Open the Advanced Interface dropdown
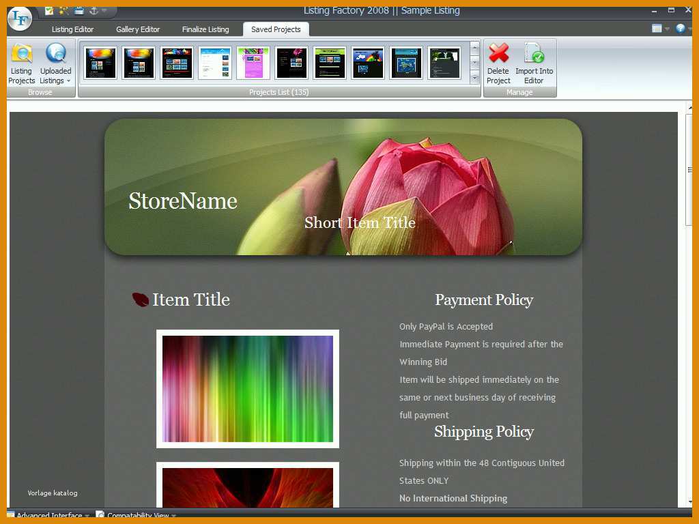The image size is (699, 524). (x=48, y=515)
